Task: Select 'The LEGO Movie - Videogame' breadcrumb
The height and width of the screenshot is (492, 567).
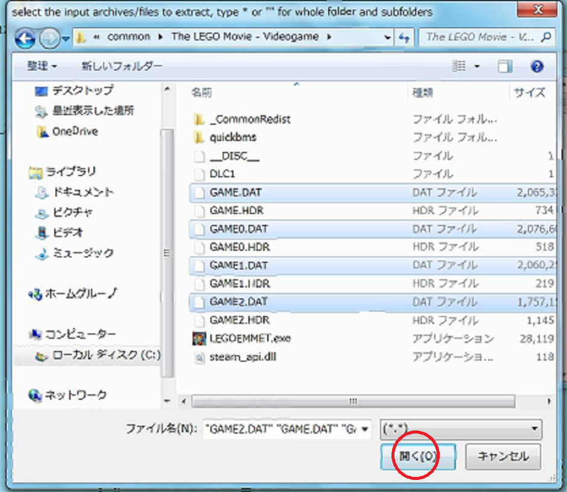Action: click(x=245, y=37)
